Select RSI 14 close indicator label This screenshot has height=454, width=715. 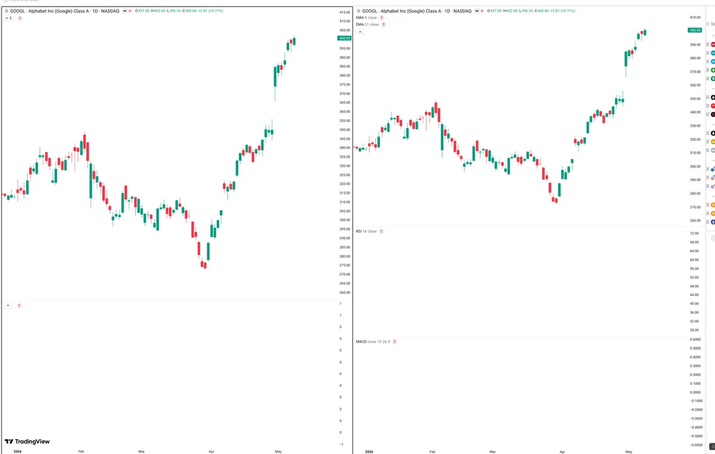tap(366, 231)
